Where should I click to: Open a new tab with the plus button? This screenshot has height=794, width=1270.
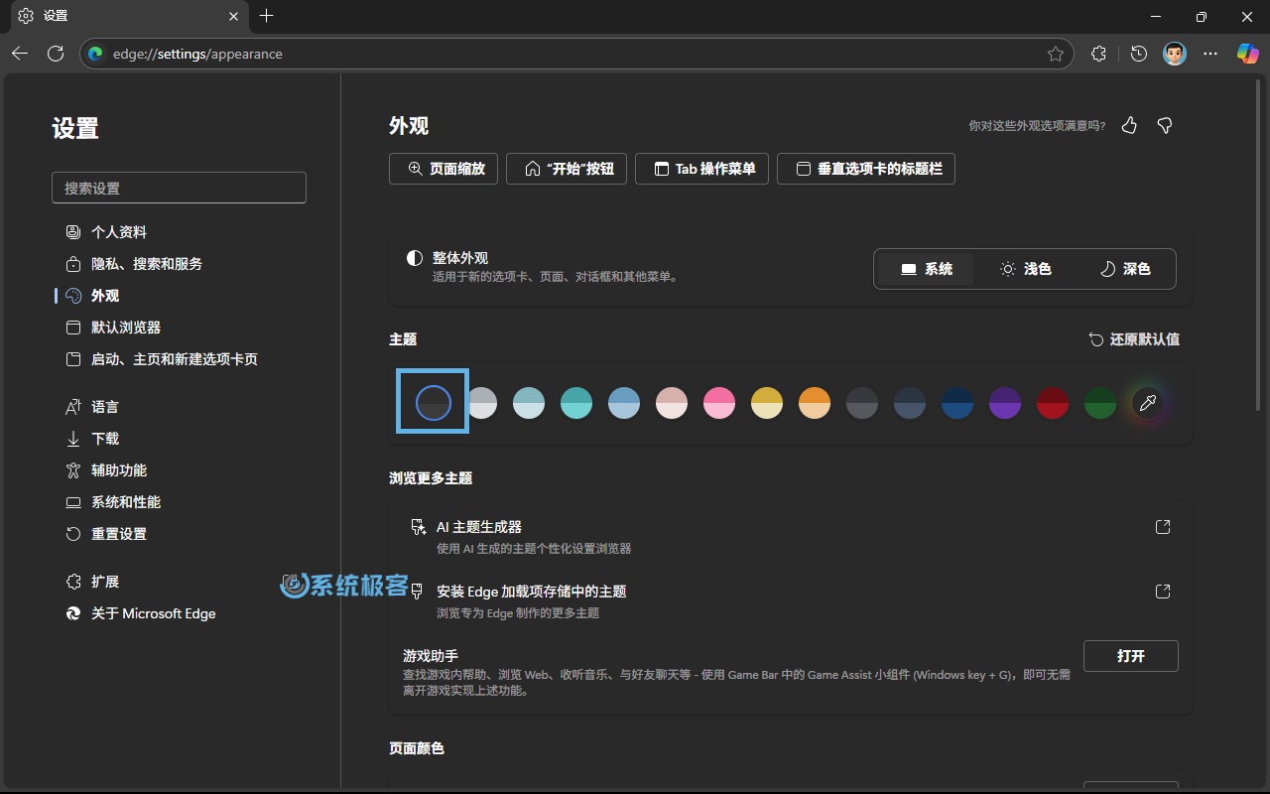tap(266, 16)
